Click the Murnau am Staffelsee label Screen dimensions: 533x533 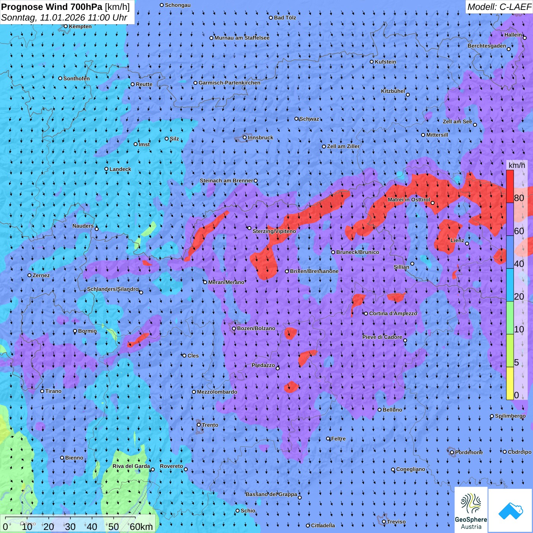point(242,38)
